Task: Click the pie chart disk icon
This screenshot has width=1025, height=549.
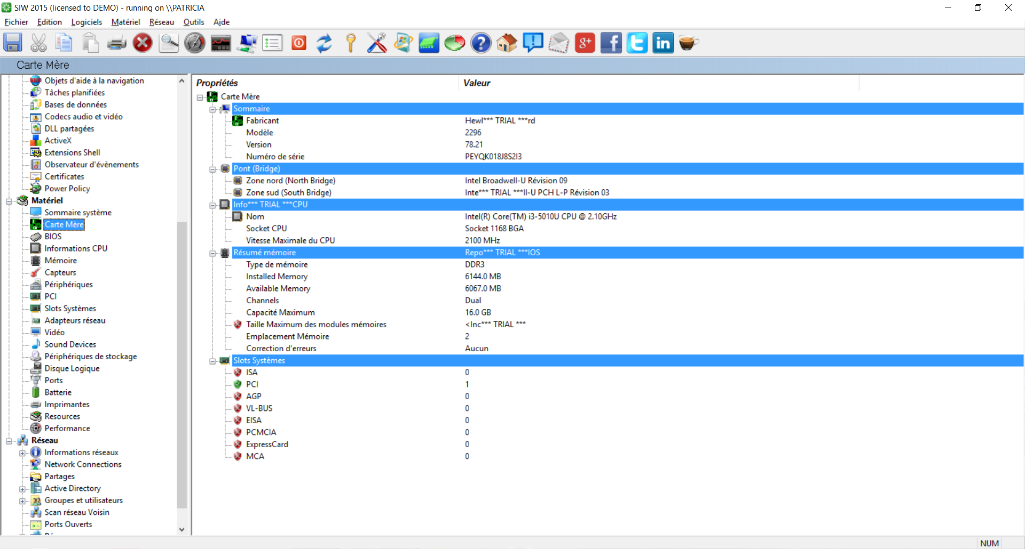Action: tap(455, 43)
